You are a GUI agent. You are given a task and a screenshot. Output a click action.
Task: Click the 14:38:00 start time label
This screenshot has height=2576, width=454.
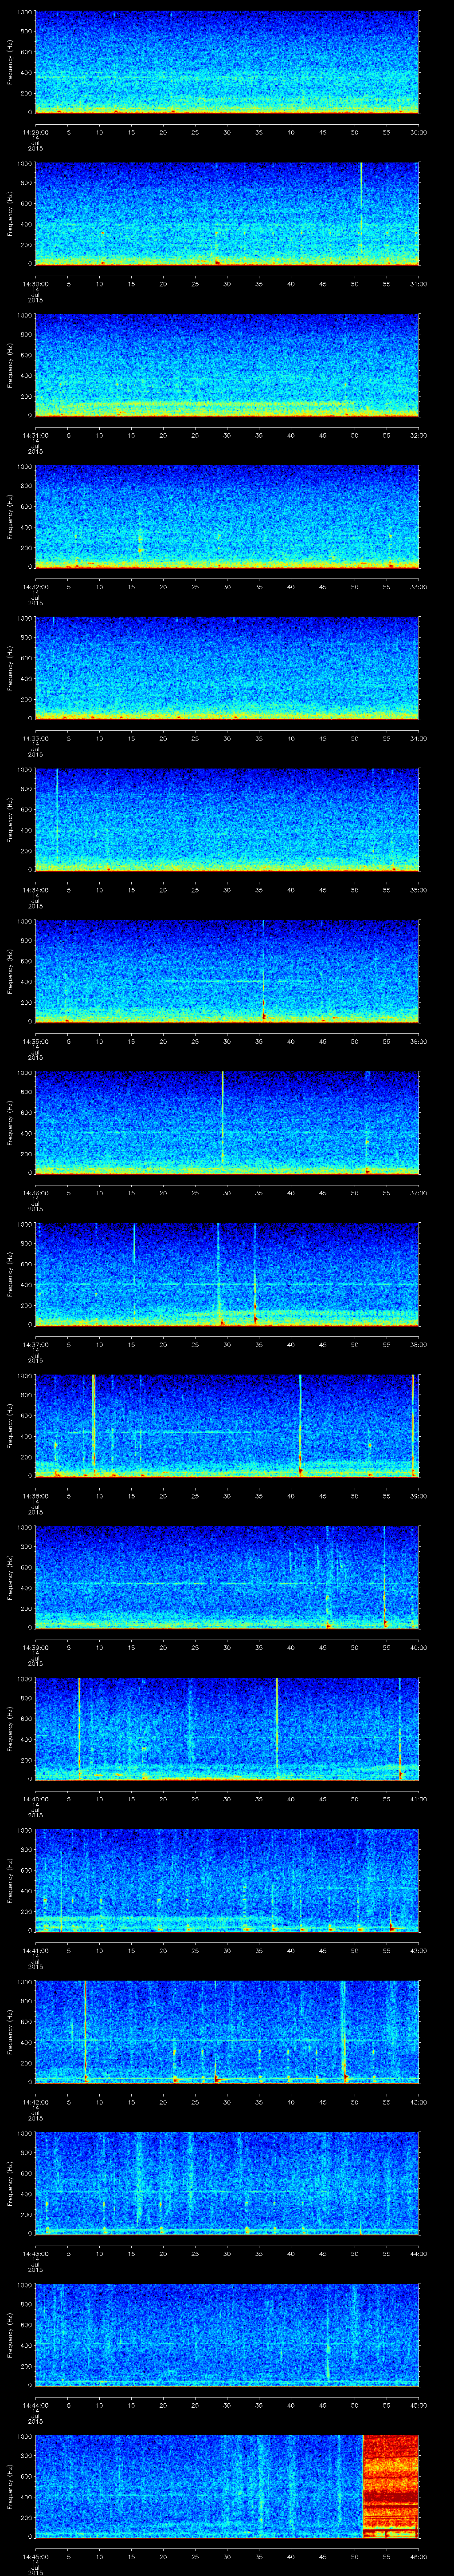[x=35, y=1495]
